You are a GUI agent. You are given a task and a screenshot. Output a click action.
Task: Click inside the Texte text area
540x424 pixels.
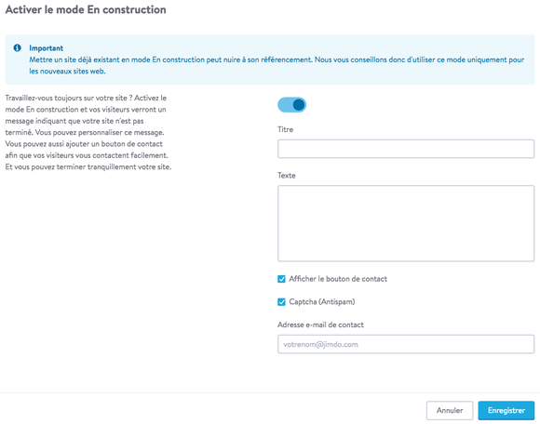point(406,223)
